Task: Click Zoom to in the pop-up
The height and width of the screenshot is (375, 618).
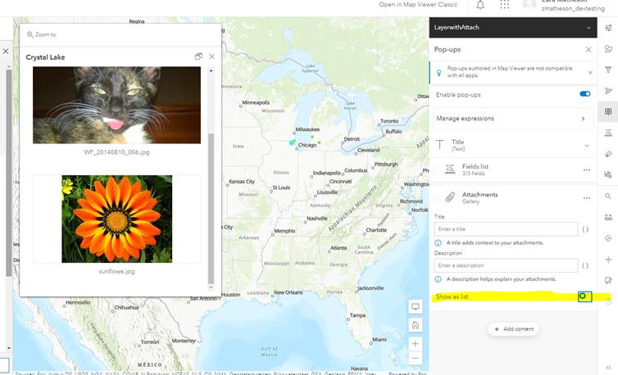Action: coord(41,34)
